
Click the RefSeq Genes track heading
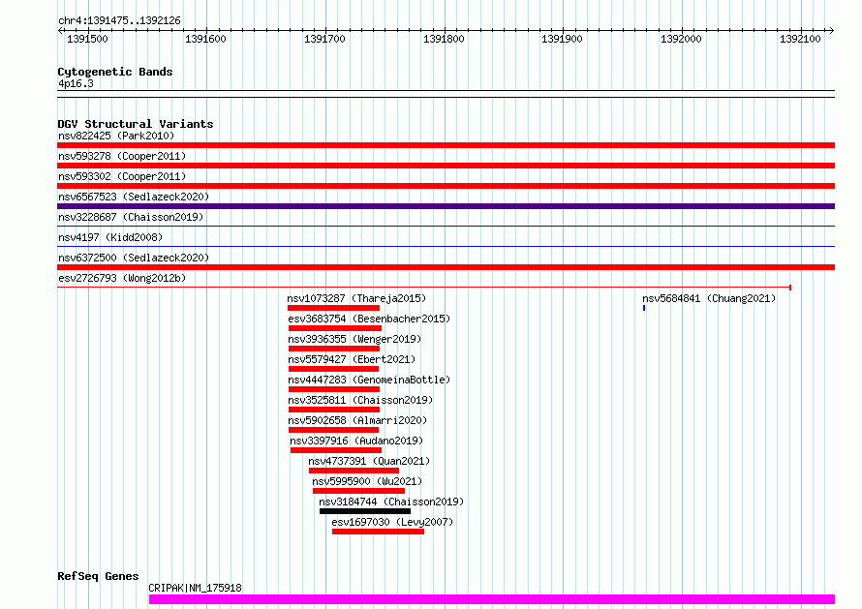98,576
